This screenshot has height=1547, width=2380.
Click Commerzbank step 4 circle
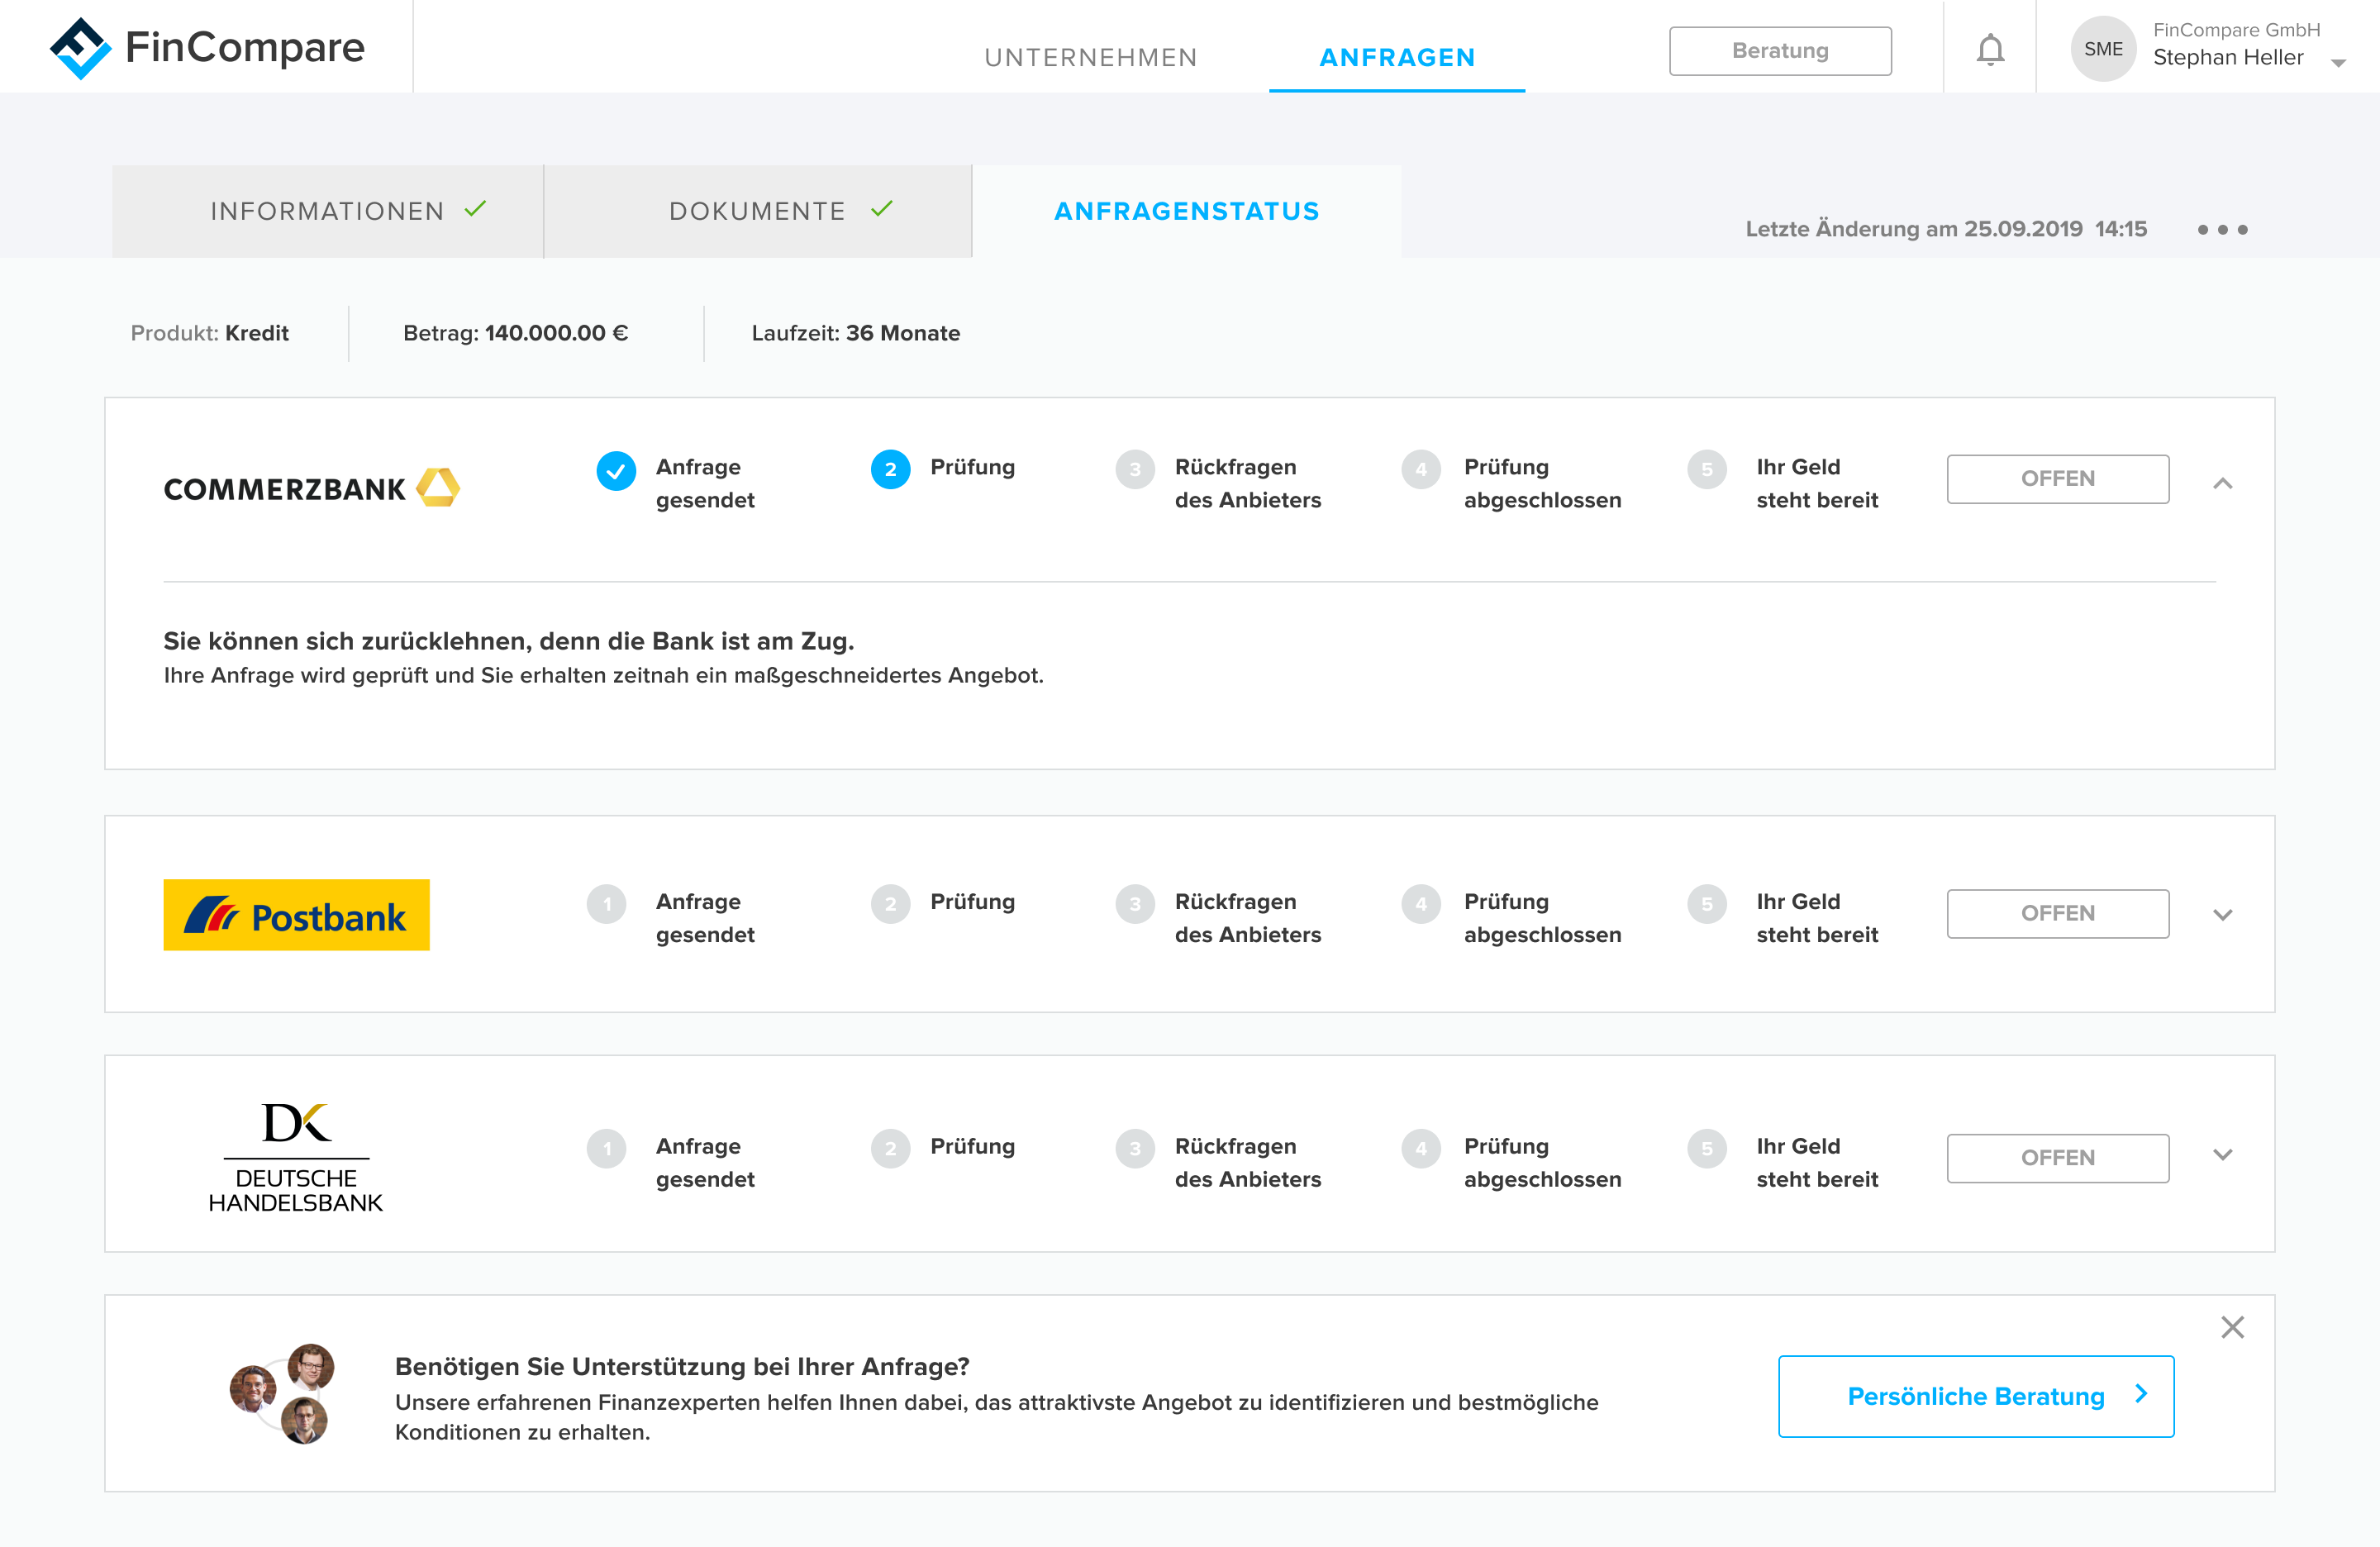[x=1421, y=470]
